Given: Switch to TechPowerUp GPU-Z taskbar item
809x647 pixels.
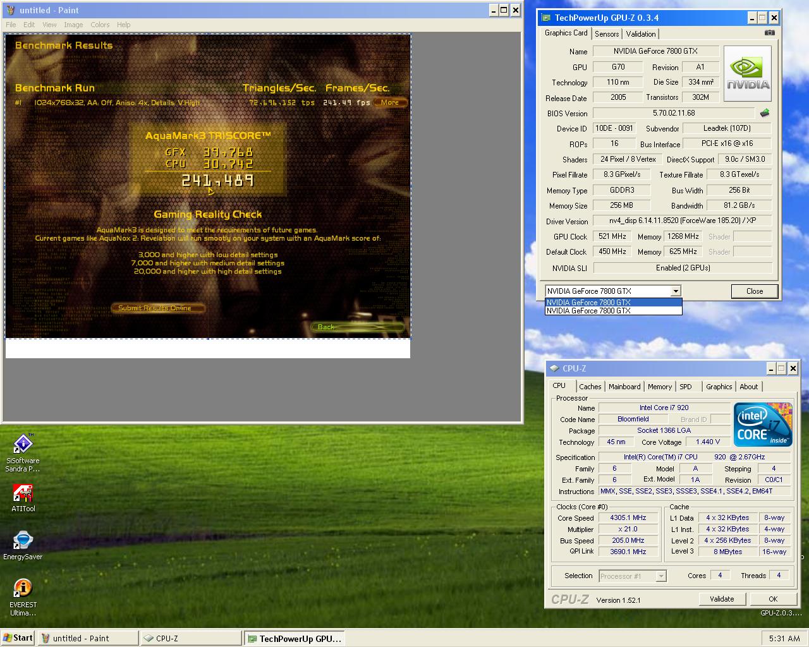Looking at the screenshot, I should click(x=295, y=638).
